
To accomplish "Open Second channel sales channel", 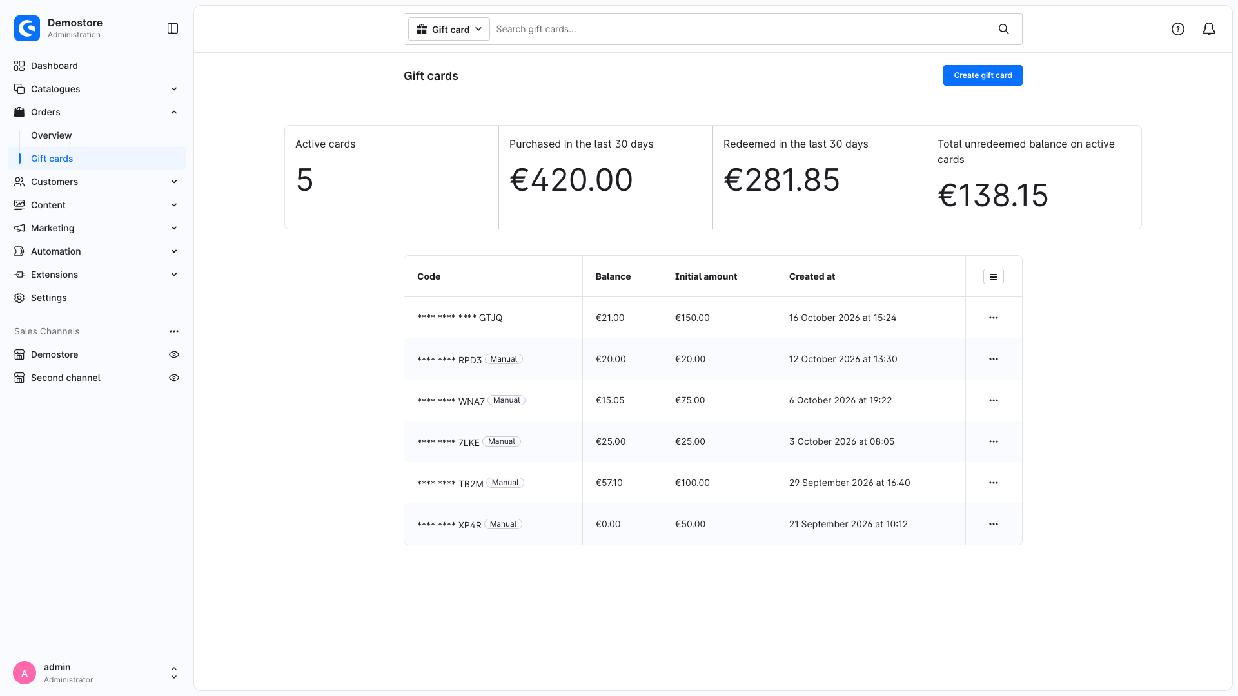I will [66, 378].
